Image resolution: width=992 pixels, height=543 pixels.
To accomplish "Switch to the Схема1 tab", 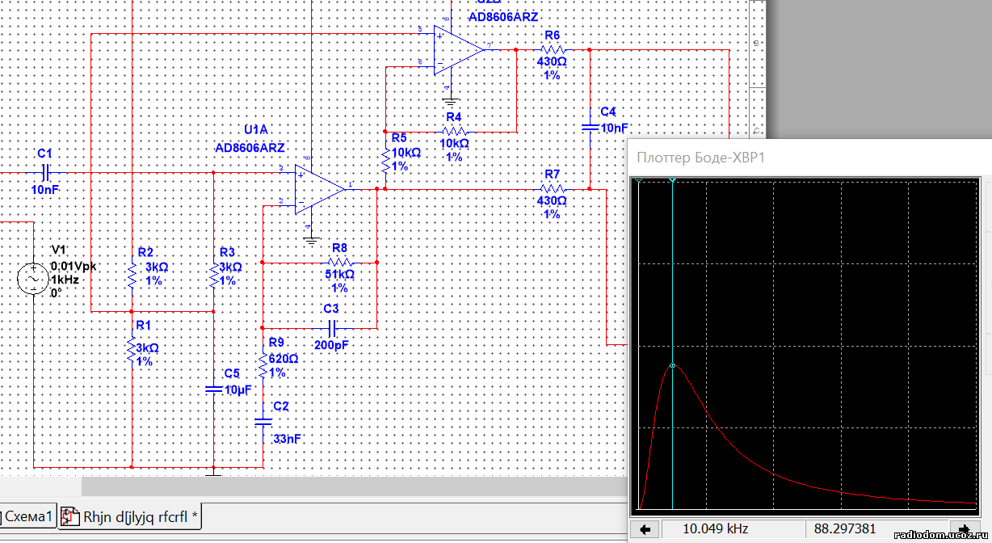I will click(x=28, y=517).
